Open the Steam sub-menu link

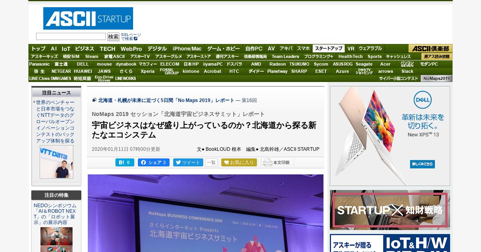click(x=92, y=56)
